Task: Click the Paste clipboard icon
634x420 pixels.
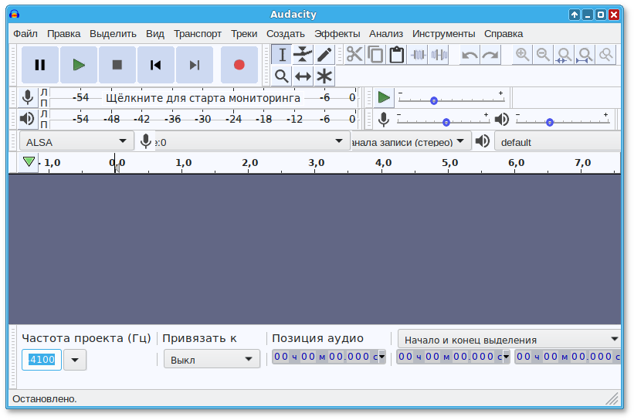Action: (397, 55)
